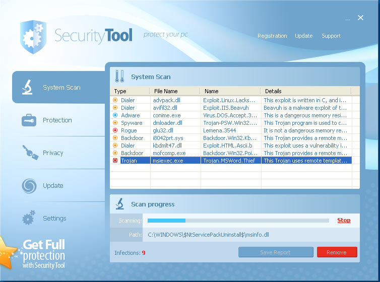This screenshot has width=380, height=282.
Task: Select i8042prt.sys in the scan list
Action: pos(168,138)
